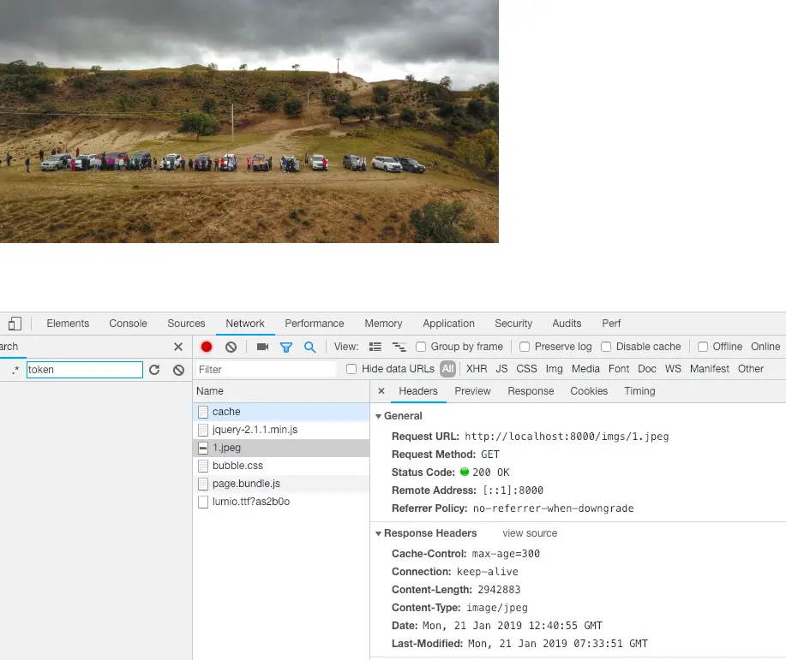Toggle capture screenshots camera icon
786x660 pixels.
pos(262,347)
